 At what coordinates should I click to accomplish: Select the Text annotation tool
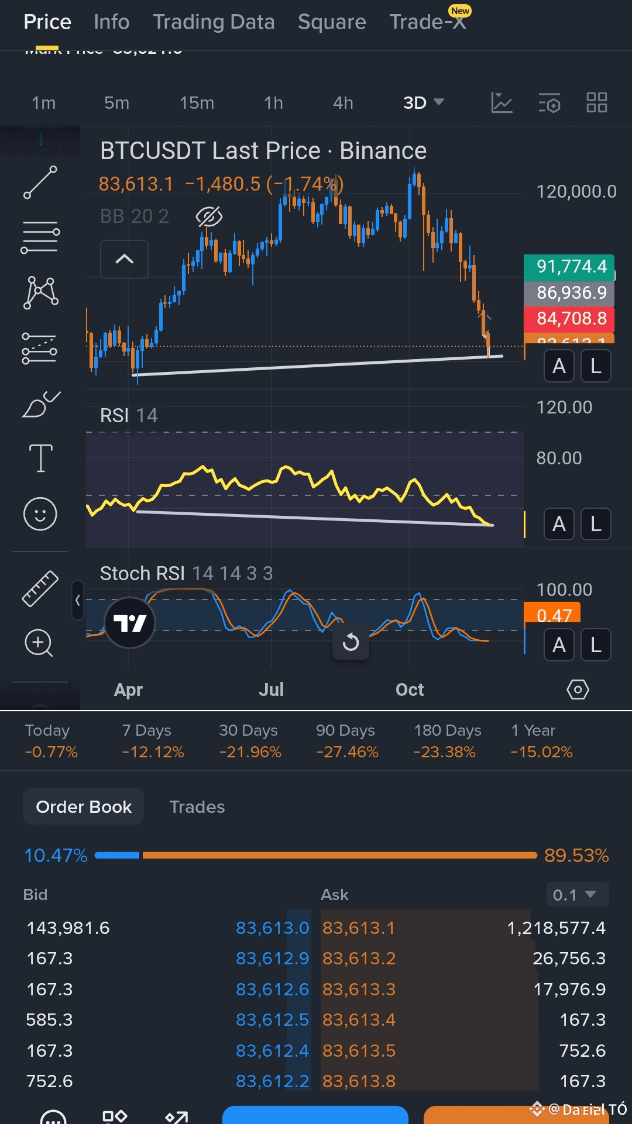tap(40, 458)
